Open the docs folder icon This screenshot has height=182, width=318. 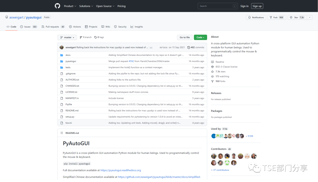click(x=62, y=55)
